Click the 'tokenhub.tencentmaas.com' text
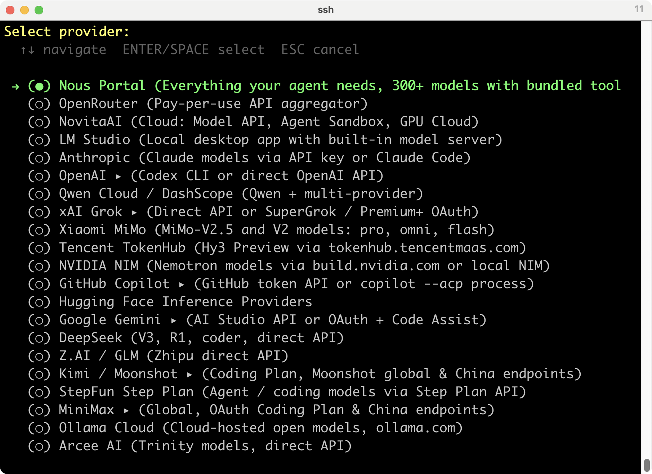Viewport: 652px width, 474px height. pos(423,248)
